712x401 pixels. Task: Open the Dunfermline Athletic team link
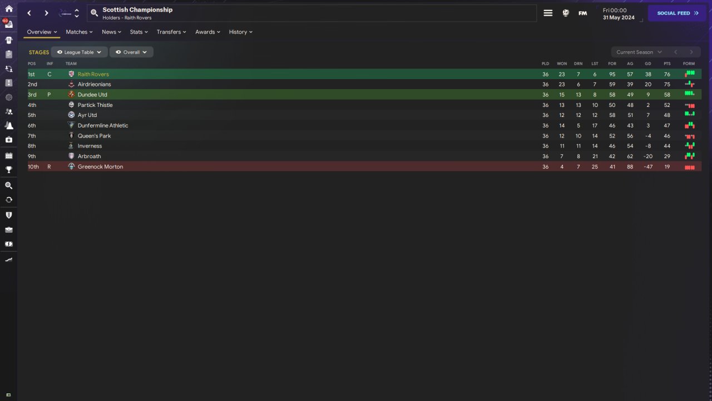pyautogui.click(x=103, y=125)
